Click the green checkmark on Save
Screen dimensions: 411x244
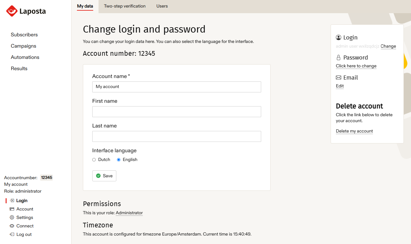click(x=98, y=176)
